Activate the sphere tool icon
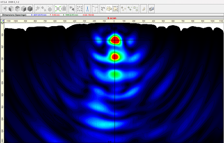This screenshot has width=224, height=143. pyautogui.click(x=50, y=9)
